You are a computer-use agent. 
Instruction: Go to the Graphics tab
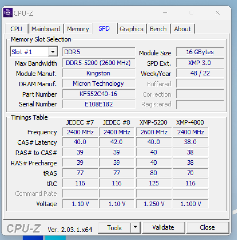(131, 29)
